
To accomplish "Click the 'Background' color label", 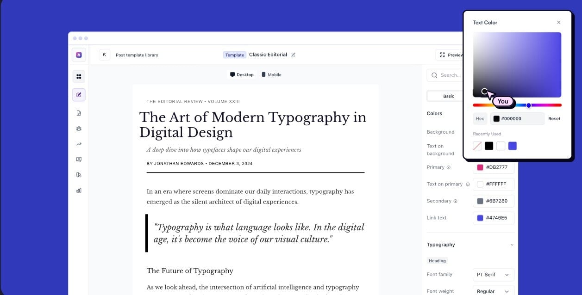I will (440, 132).
